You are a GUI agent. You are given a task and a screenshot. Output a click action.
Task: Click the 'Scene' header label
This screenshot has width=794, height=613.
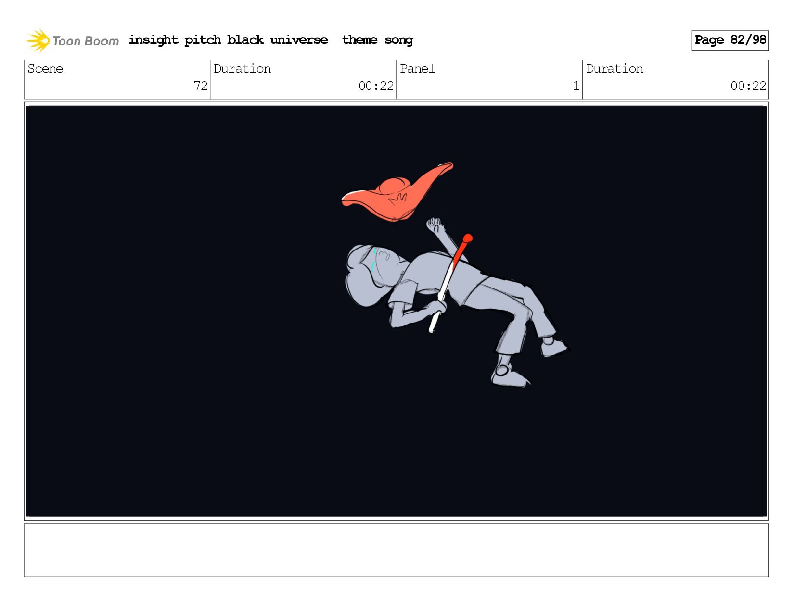[x=45, y=69]
